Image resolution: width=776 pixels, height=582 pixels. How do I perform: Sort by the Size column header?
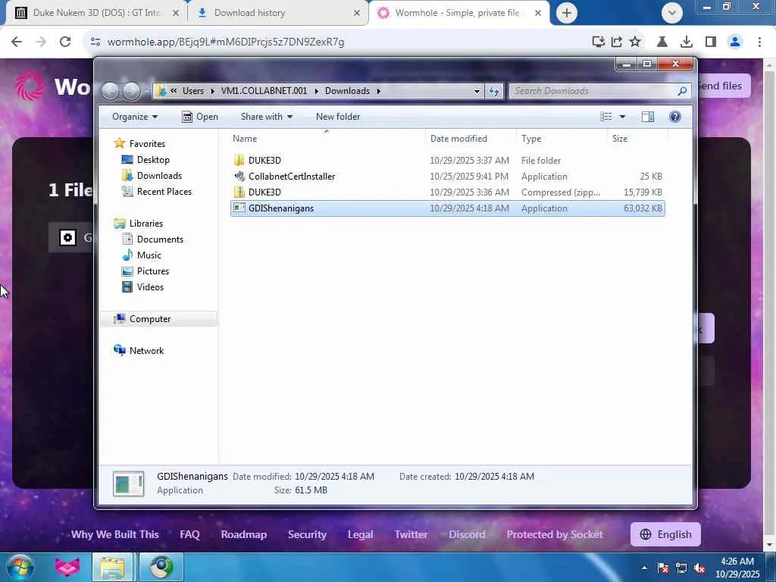pos(637,139)
